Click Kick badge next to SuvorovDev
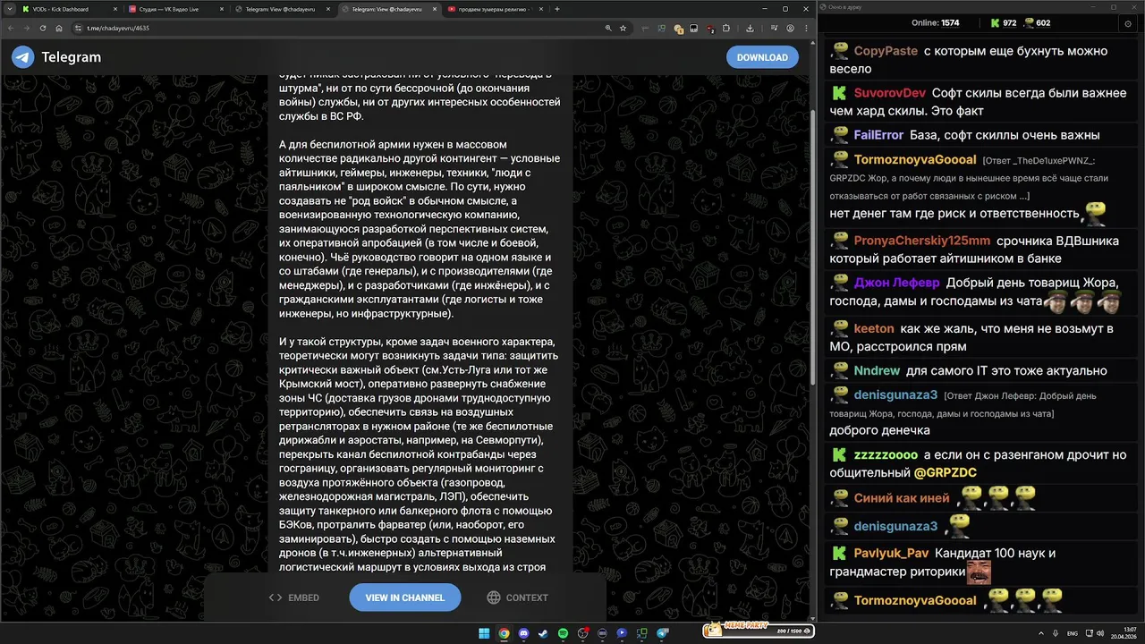 (x=839, y=93)
